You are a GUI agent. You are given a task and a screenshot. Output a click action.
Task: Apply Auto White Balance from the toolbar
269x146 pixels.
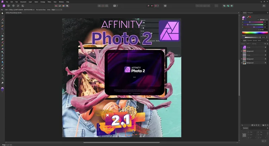(x=67, y=6)
